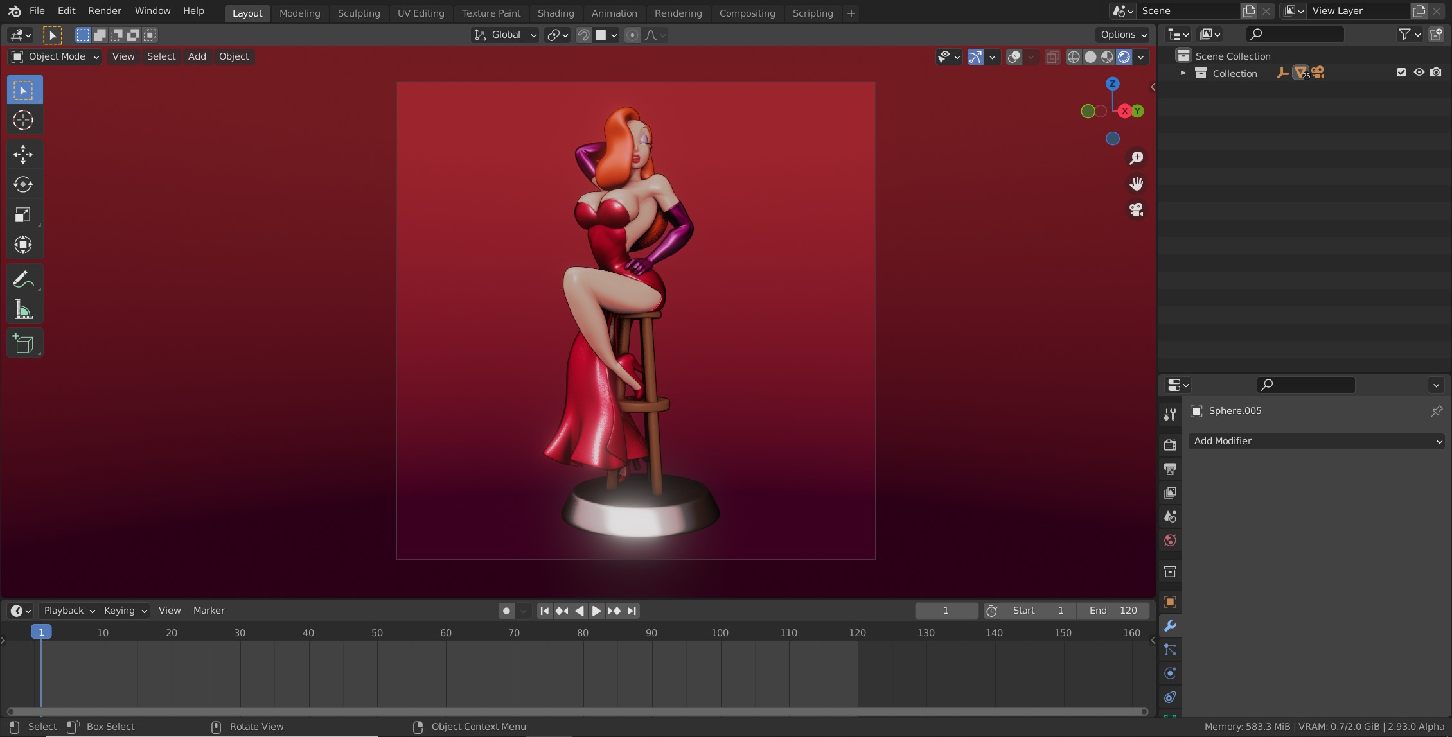Toggle camera view icon in viewport
Screen dimensions: 1452x737
1136,210
